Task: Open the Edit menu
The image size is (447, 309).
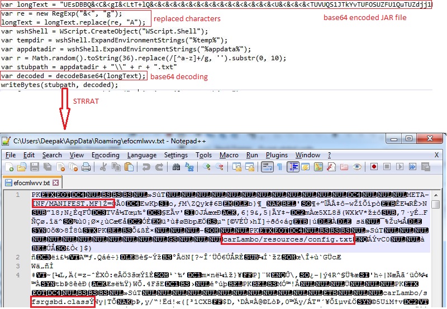Action: (x=29, y=155)
